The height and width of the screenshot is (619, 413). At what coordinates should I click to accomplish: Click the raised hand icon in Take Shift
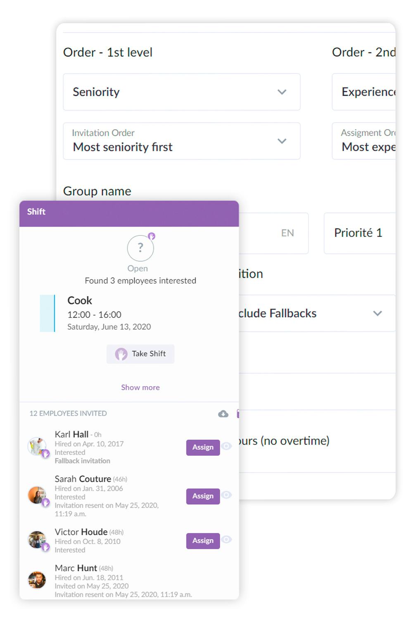pos(121,354)
